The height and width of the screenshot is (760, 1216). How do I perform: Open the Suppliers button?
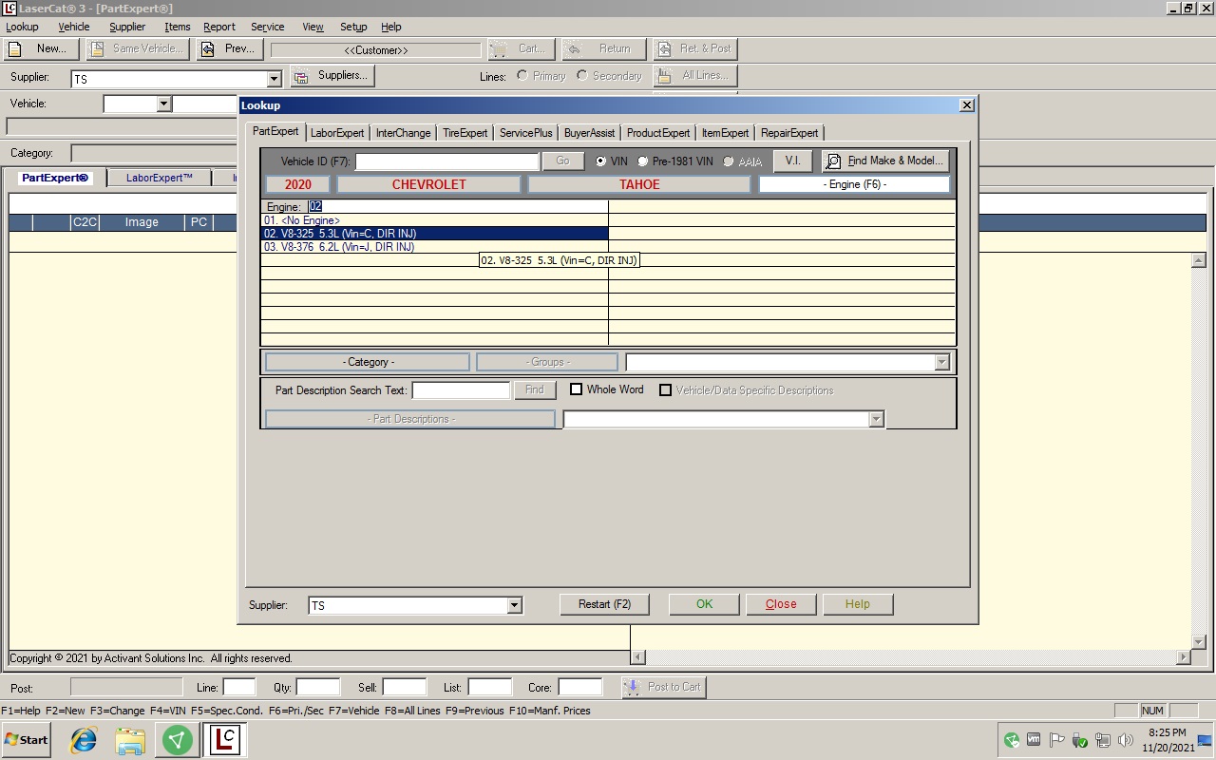332,75
